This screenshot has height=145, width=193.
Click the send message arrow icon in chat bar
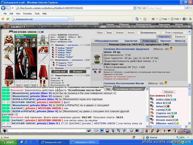[89, 131]
